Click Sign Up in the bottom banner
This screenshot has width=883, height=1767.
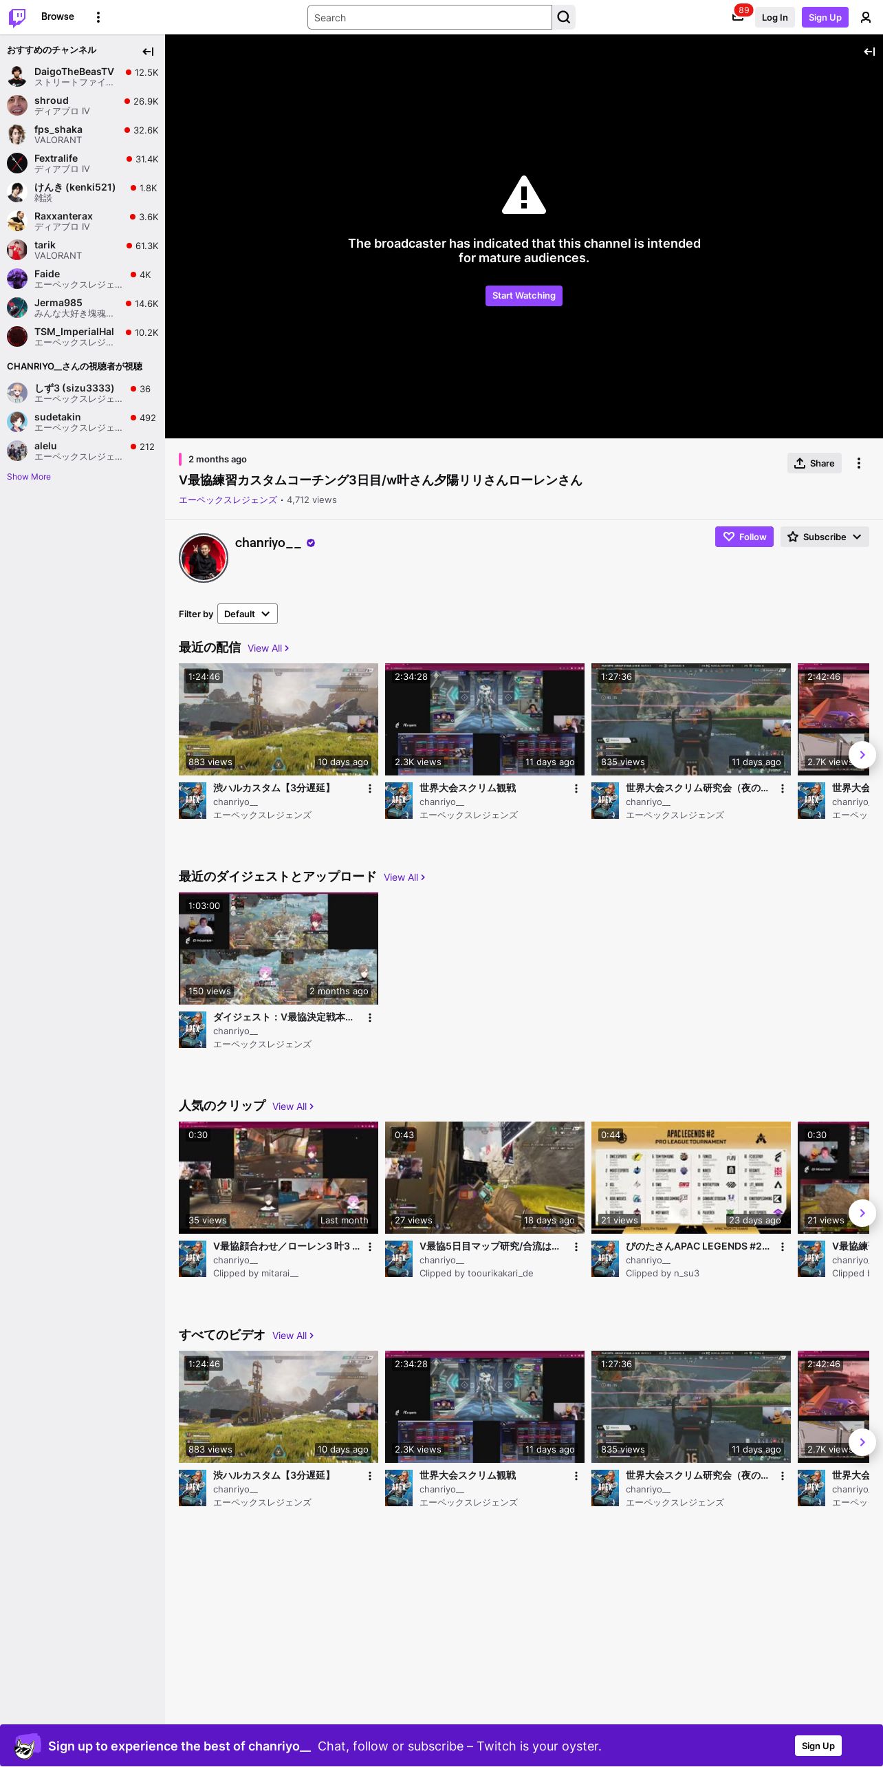click(x=818, y=1746)
